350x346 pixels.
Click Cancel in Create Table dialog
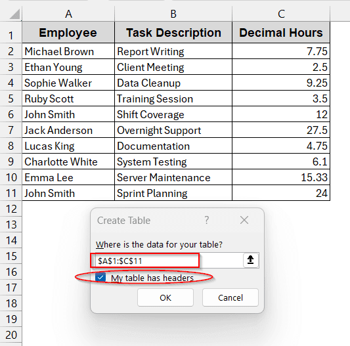[230, 297]
